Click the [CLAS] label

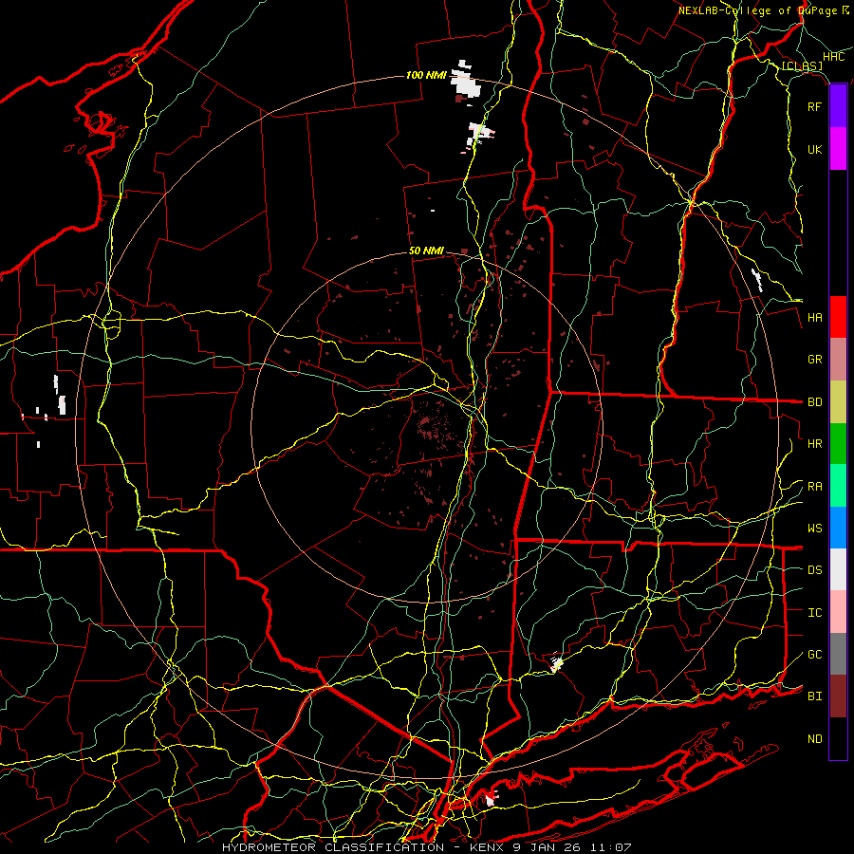(x=802, y=65)
